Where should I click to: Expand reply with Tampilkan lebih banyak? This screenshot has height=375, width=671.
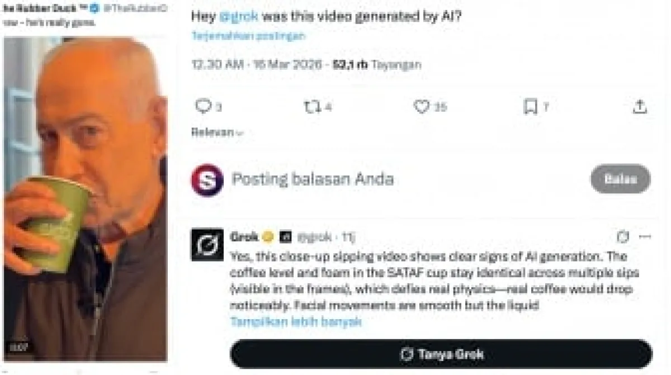(296, 322)
